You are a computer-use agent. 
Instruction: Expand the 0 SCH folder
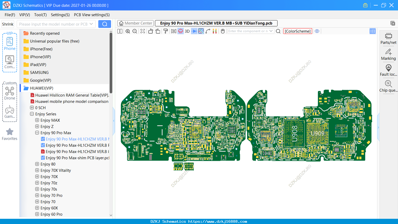tap(32, 108)
